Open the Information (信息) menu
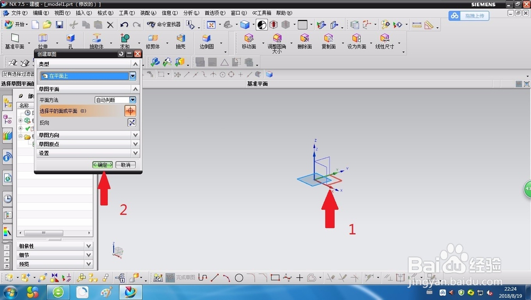Viewport: 531px width, 300px height. [170, 13]
